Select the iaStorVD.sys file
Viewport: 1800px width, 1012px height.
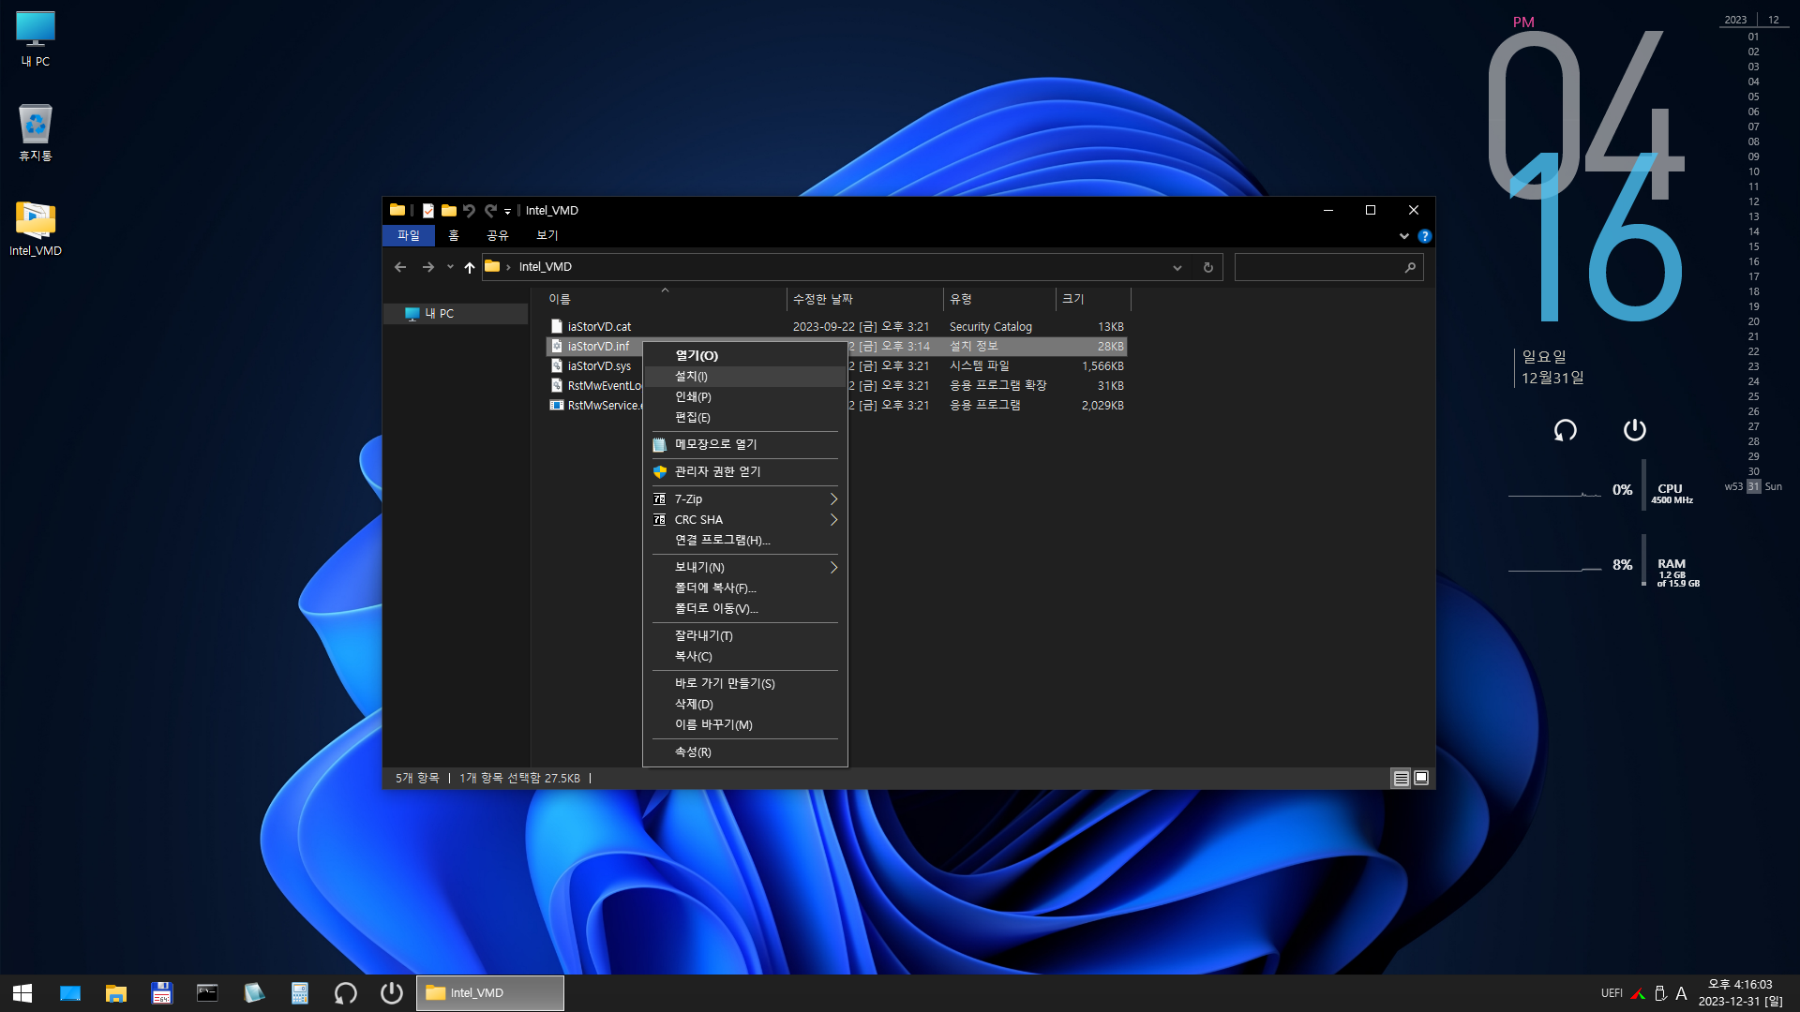[598, 366]
